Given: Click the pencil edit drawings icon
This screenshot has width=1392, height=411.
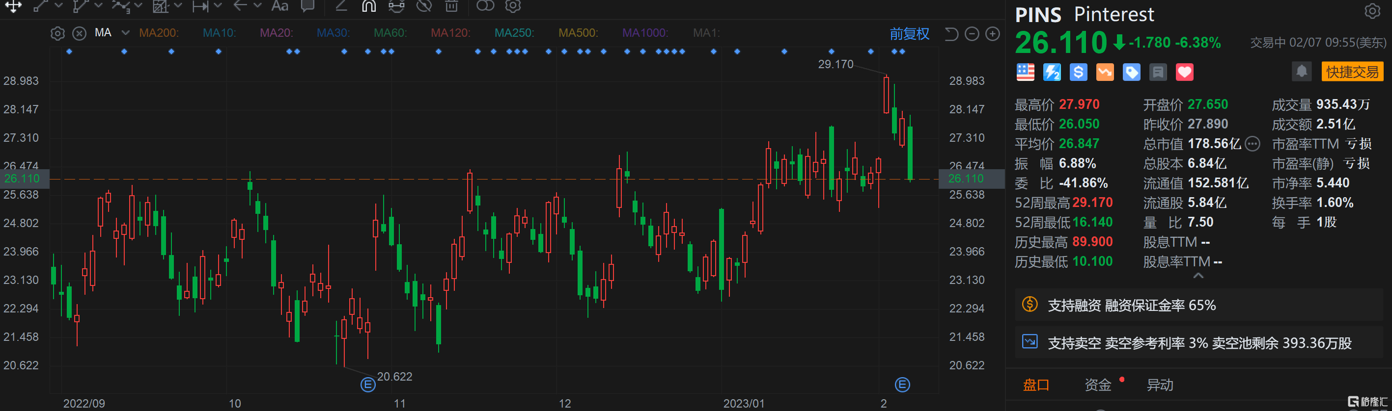Looking at the screenshot, I should coord(341,6).
